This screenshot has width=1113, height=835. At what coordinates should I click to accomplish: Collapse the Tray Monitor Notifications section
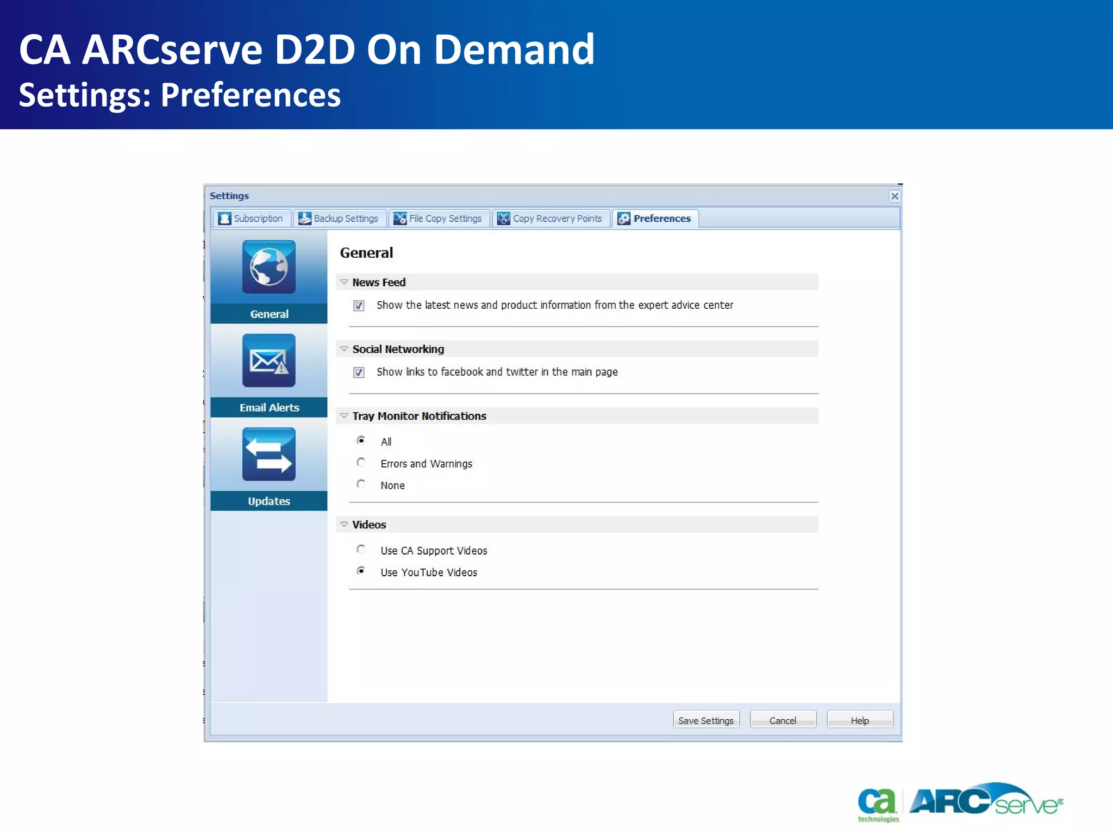click(x=344, y=416)
